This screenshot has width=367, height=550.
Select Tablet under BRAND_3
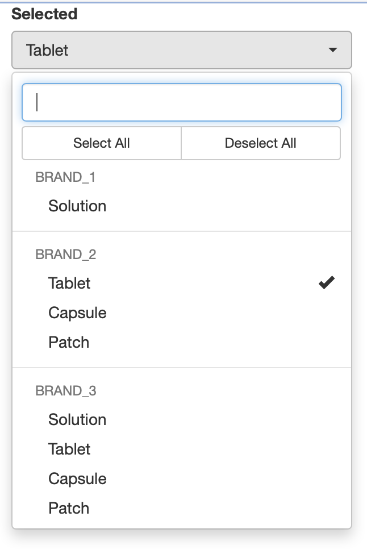[69, 449]
